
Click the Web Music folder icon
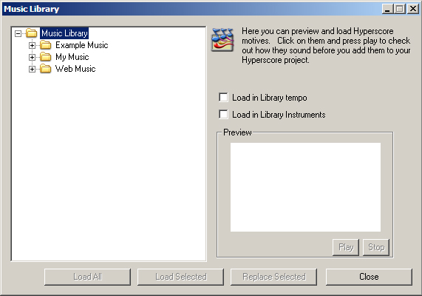pos(46,69)
